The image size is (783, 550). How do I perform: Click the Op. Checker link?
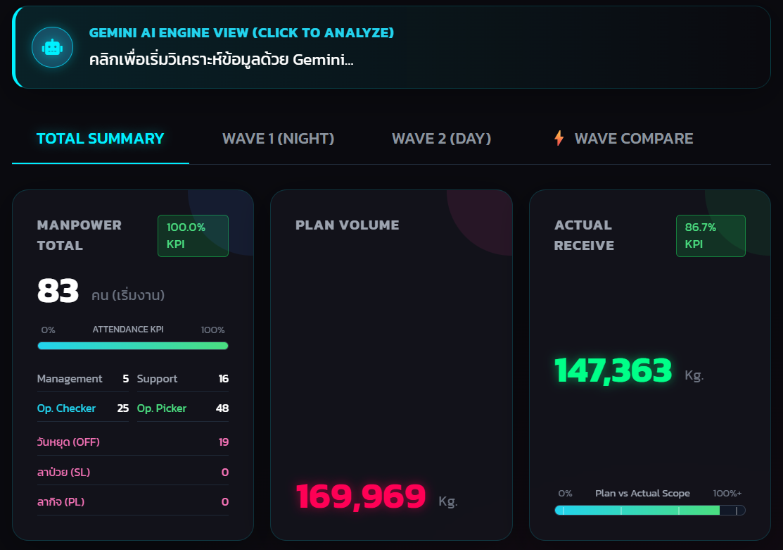pyautogui.click(x=66, y=408)
